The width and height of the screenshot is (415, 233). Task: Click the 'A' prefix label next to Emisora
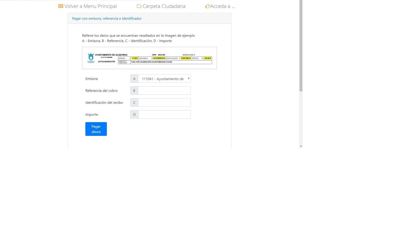tap(134, 79)
